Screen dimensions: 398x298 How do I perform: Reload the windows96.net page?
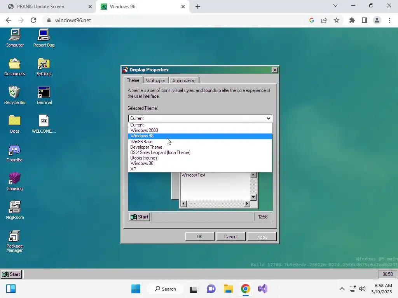(x=33, y=20)
